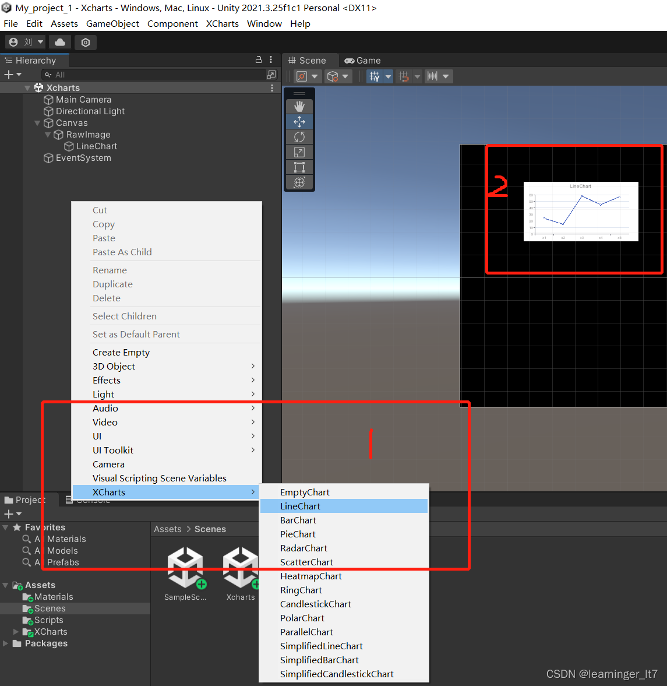This screenshot has height=686, width=667.
Task: Select Directional Light in Hierarchy
Action: tap(90, 111)
